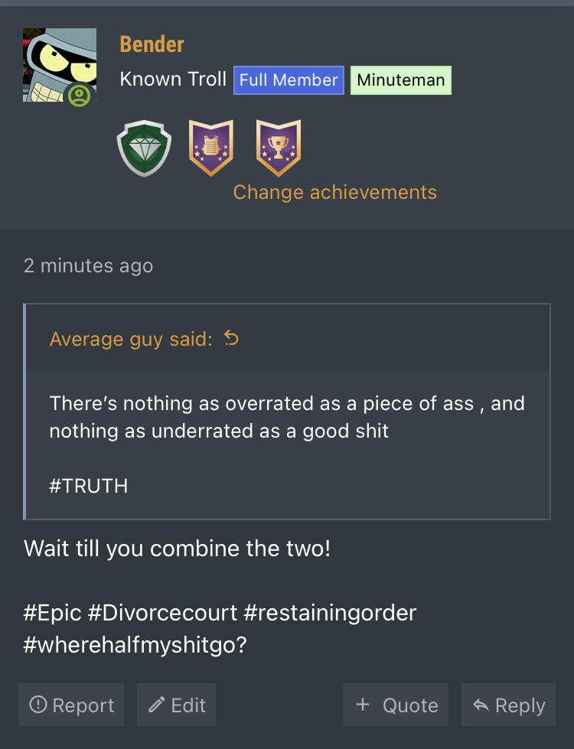Open the Change achievements link
Viewport: 574px width, 749px height.
coord(334,193)
